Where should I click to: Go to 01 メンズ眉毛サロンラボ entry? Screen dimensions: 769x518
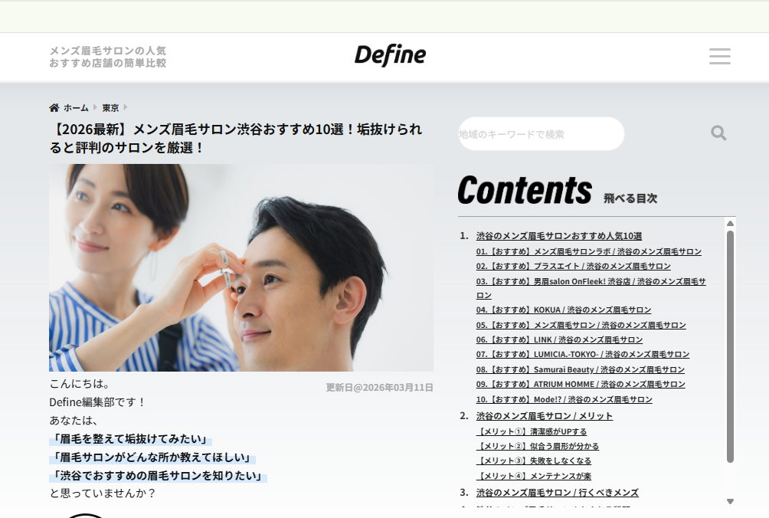click(x=588, y=251)
